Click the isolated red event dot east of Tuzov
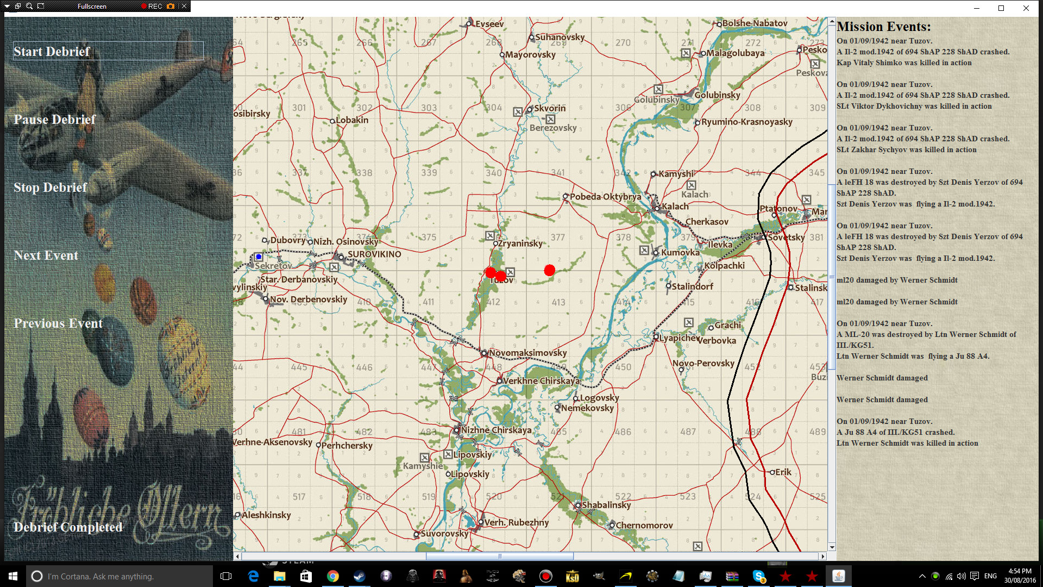Viewport: 1043px width, 587px height. tap(549, 270)
